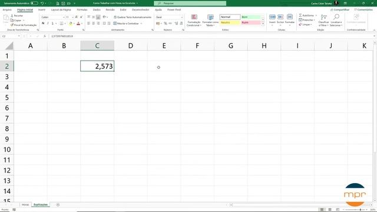377x212 pixels.
Task: Center cell text horizontally
Action: click(93, 24)
